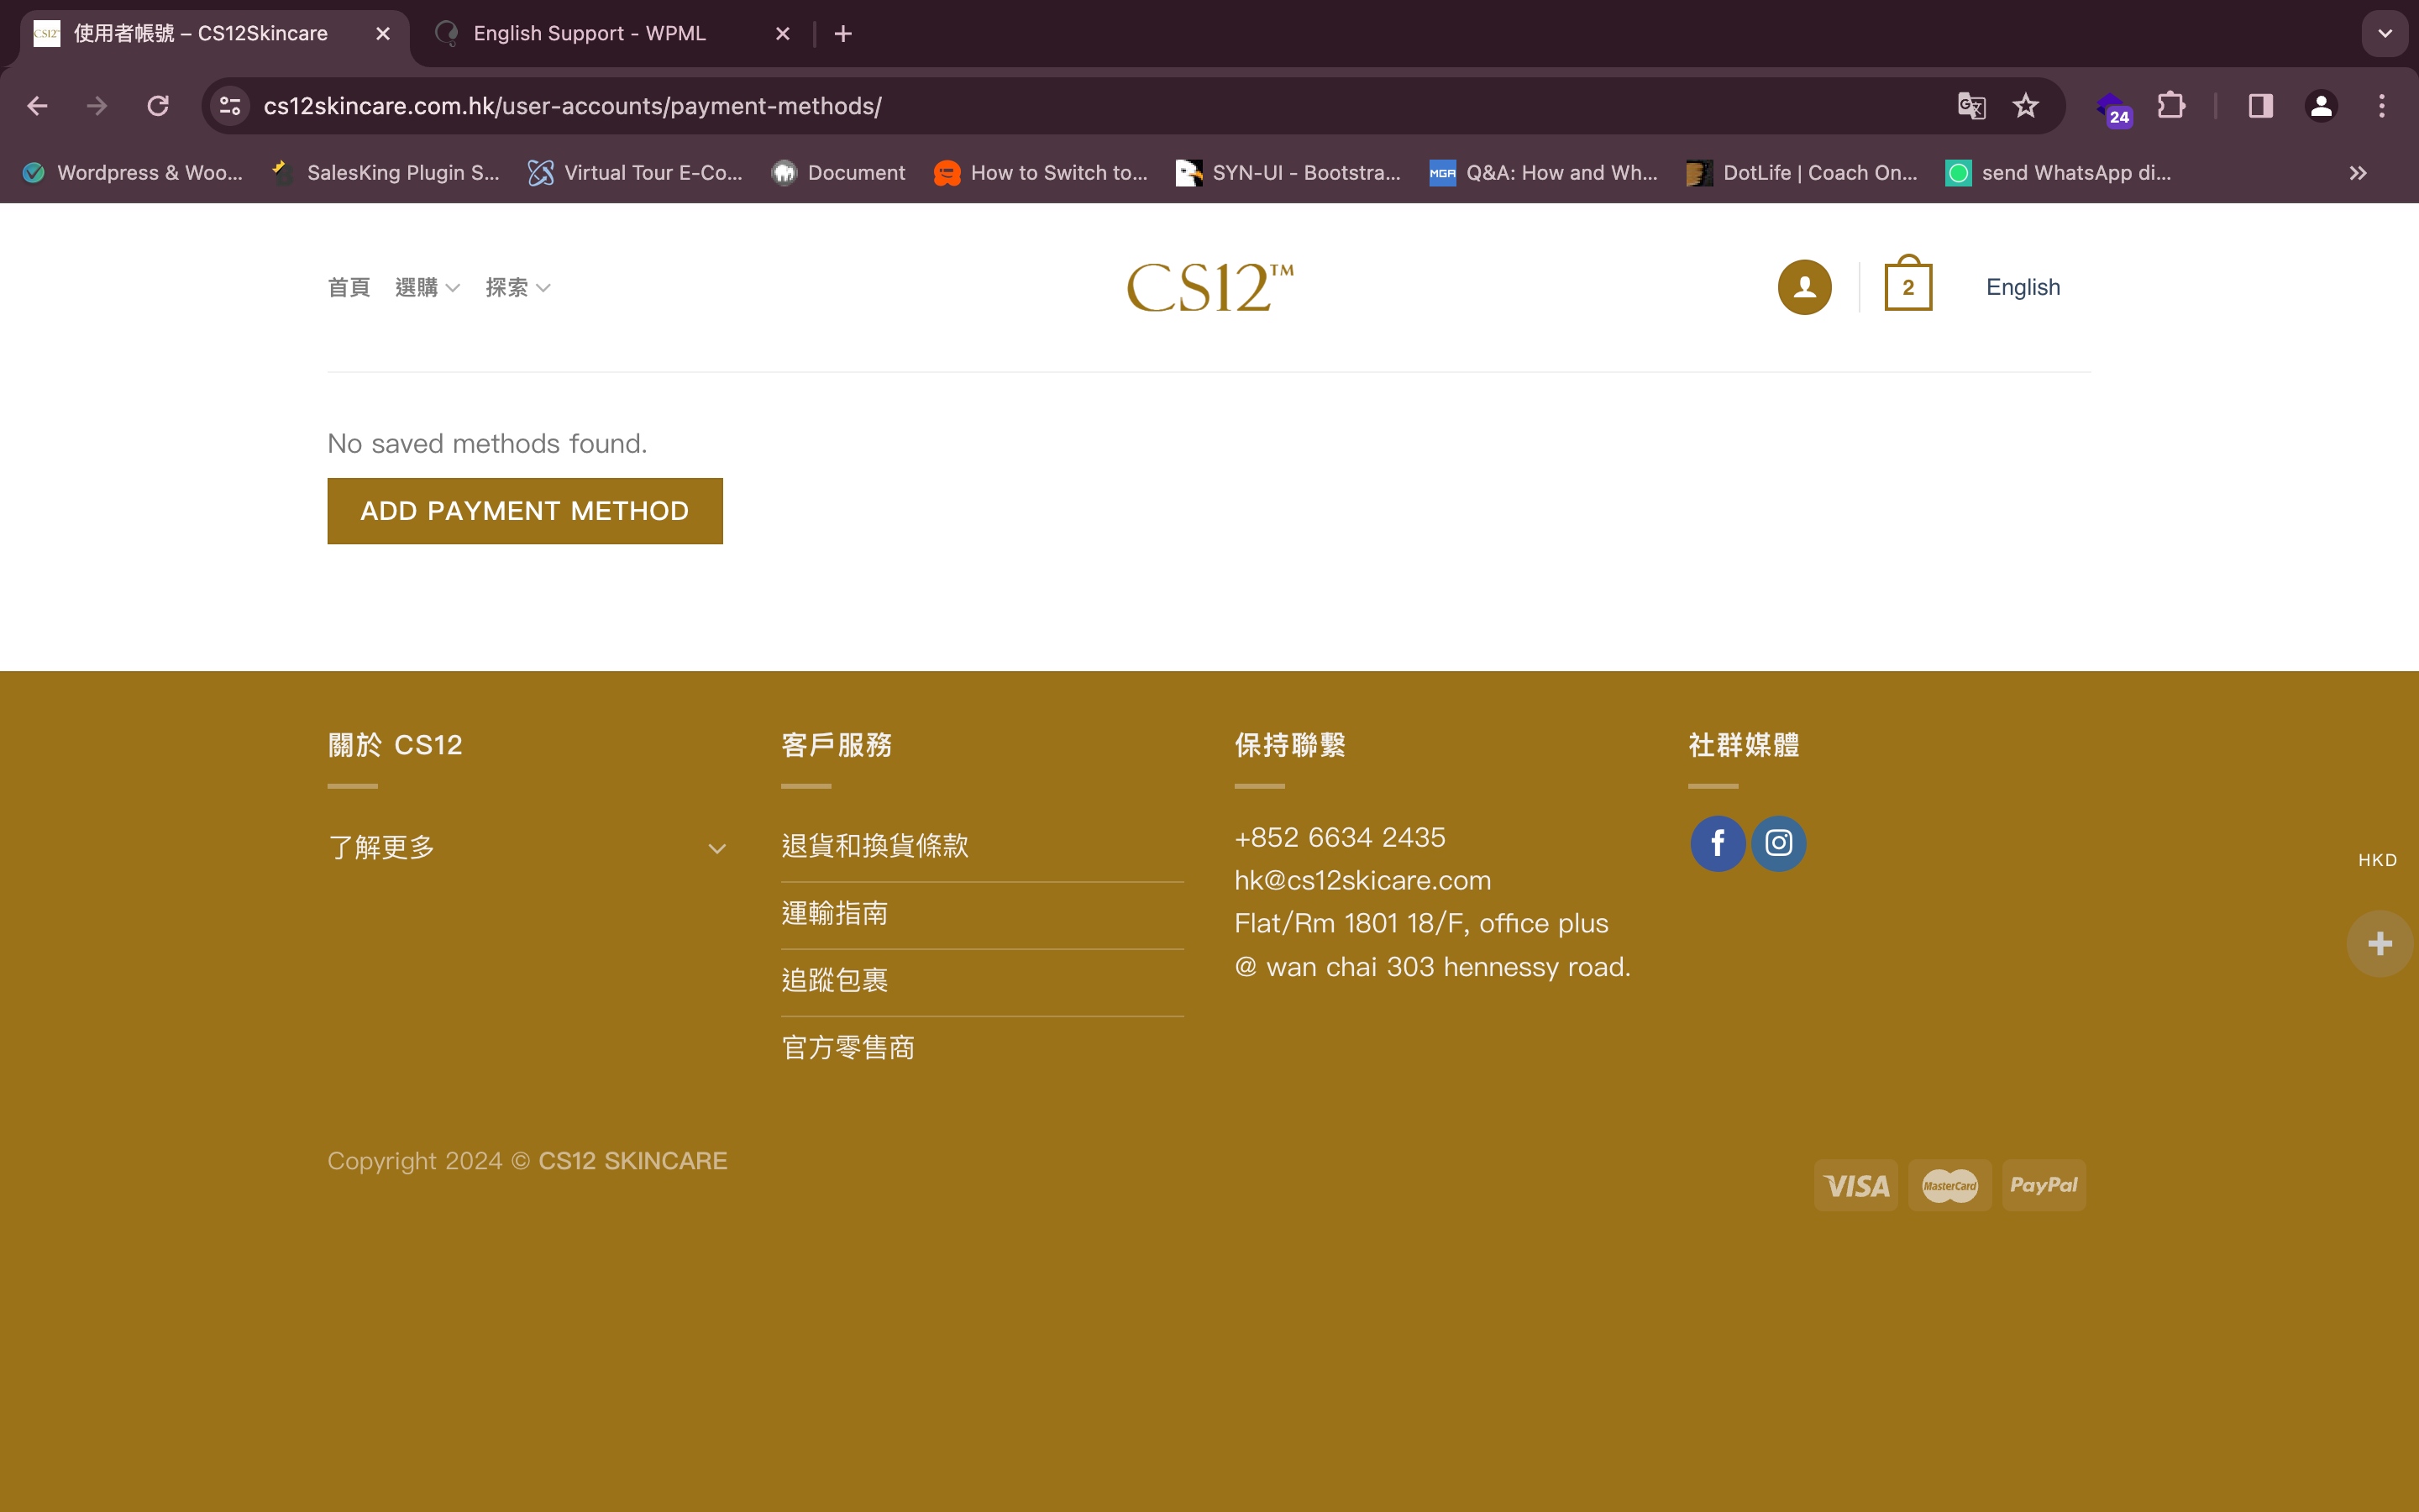The image size is (2419, 1512).
Task: Expand the 選購 navigation menu
Action: pyautogui.click(x=428, y=288)
